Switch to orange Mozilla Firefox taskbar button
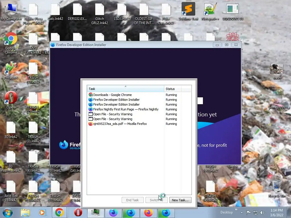 coord(148,212)
